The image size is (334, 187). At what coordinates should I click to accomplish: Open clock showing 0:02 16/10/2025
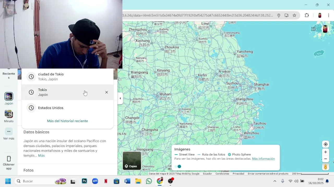point(316,181)
